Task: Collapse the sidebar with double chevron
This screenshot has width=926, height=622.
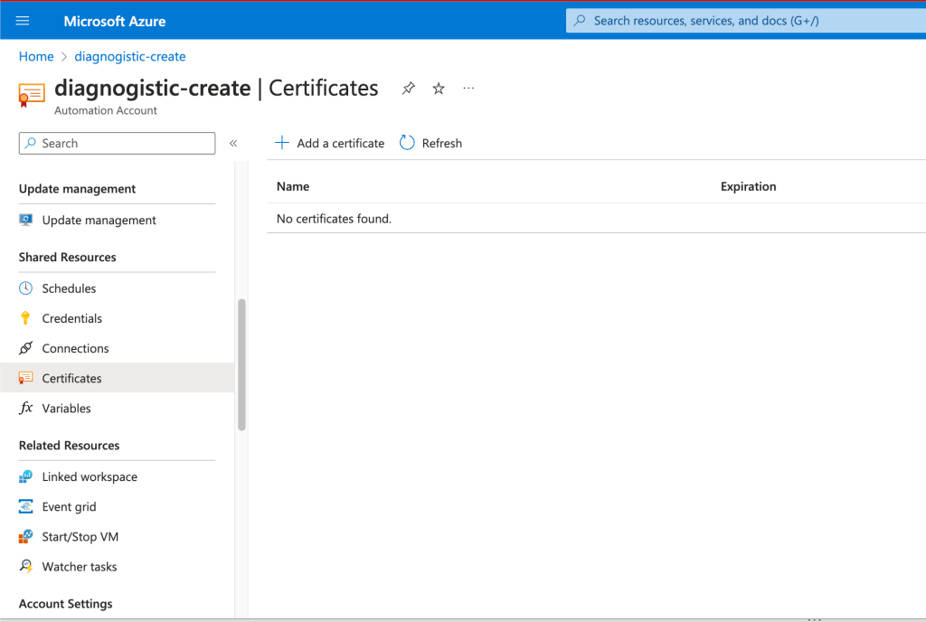Action: point(233,144)
